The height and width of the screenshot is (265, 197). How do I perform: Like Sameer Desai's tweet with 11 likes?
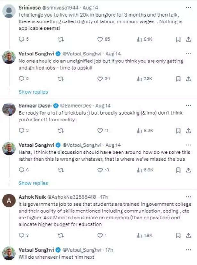pos(100,131)
